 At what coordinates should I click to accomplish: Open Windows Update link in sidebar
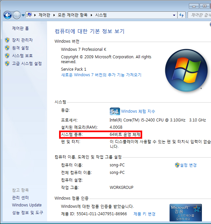tap(27, 205)
